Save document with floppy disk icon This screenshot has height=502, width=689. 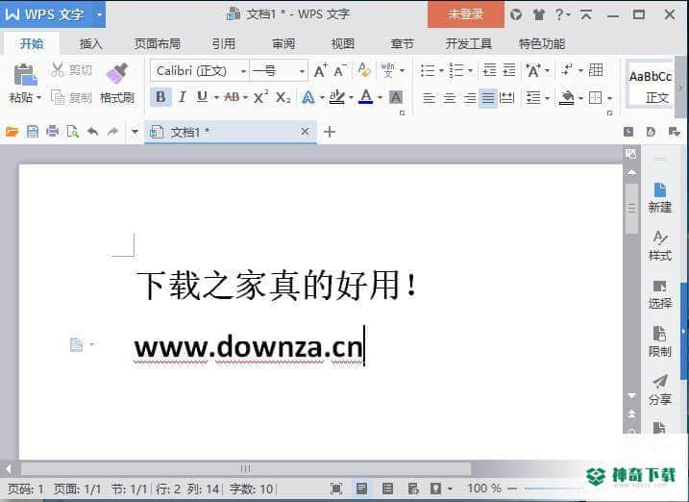coord(32,131)
